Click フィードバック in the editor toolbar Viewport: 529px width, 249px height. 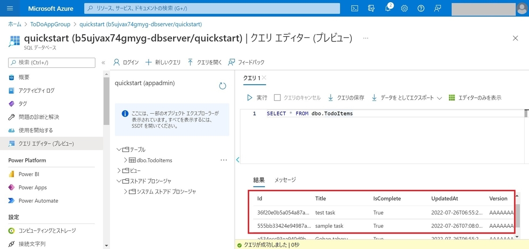[x=246, y=62]
